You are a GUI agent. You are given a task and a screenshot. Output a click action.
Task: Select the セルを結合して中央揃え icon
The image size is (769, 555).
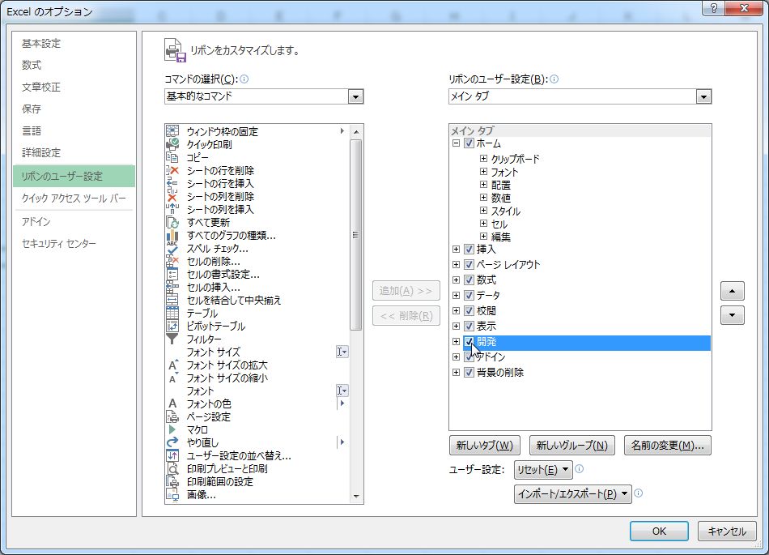pyautogui.click(x=172, y=300)
